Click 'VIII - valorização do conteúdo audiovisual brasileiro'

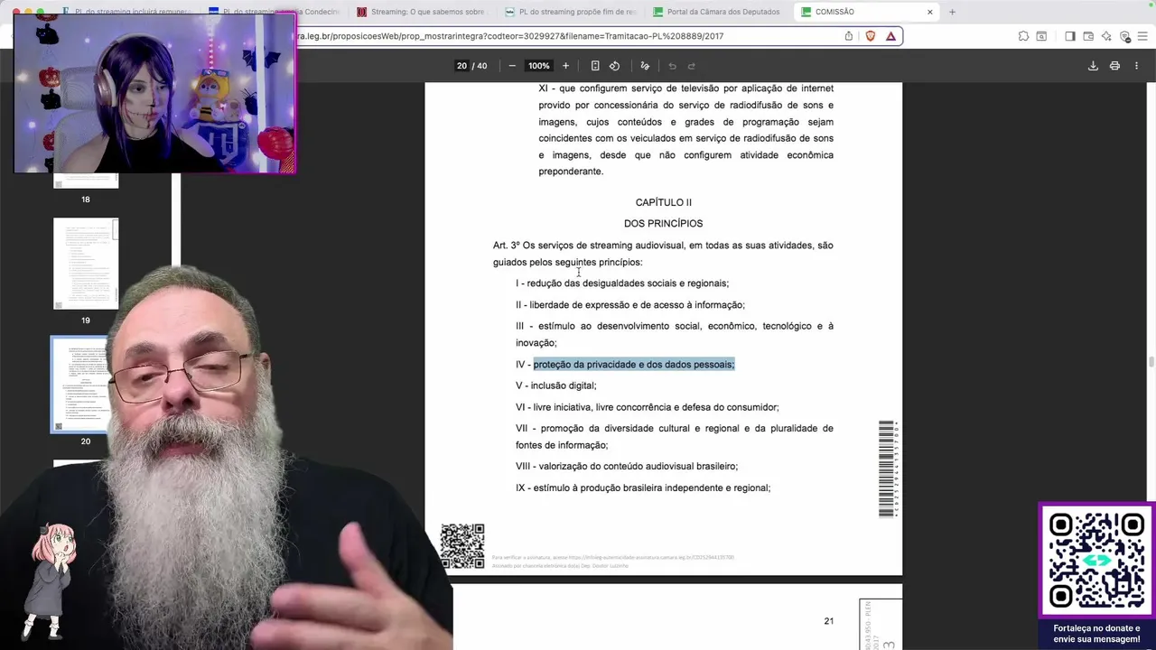click(627, 467)
